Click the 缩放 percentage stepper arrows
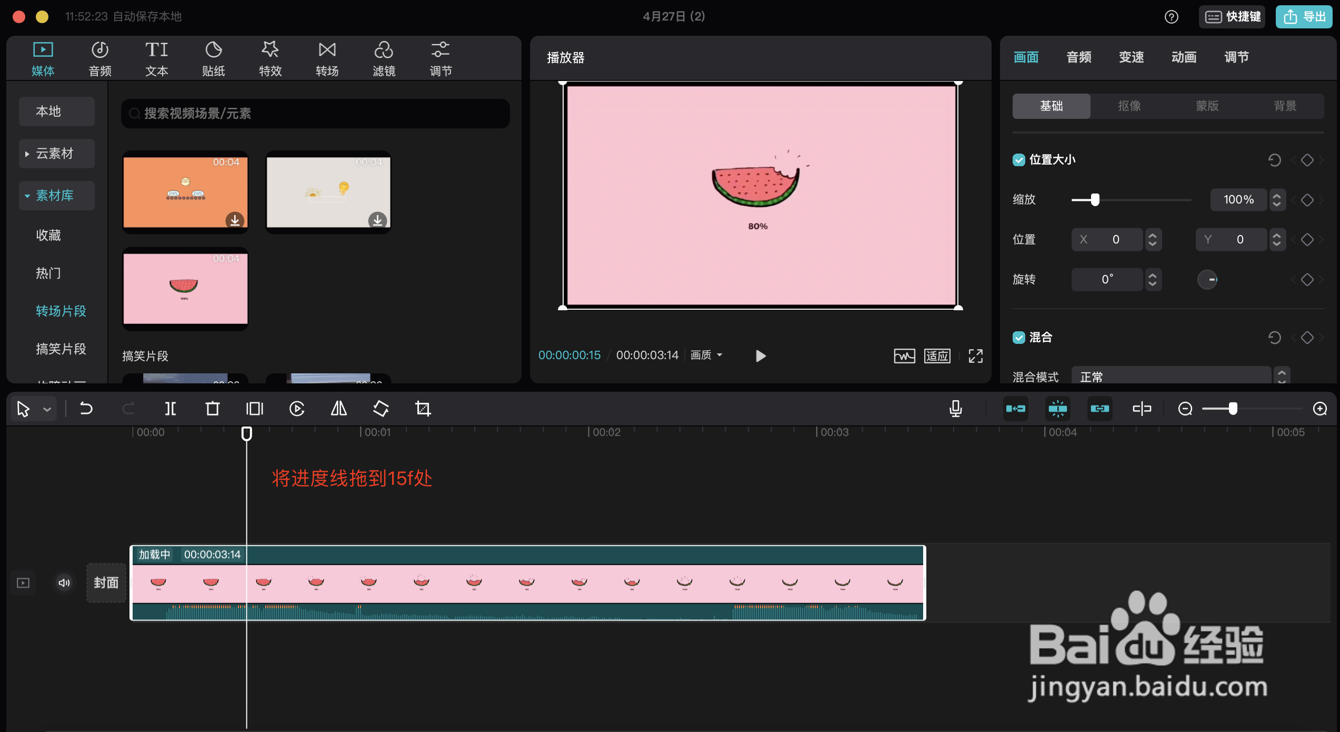 pyautogui.click(x=1277, y=200)
